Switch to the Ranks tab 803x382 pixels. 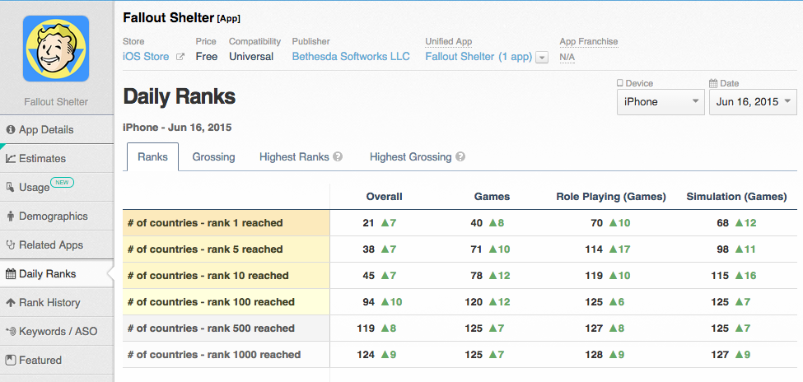[x=152, y=156]
